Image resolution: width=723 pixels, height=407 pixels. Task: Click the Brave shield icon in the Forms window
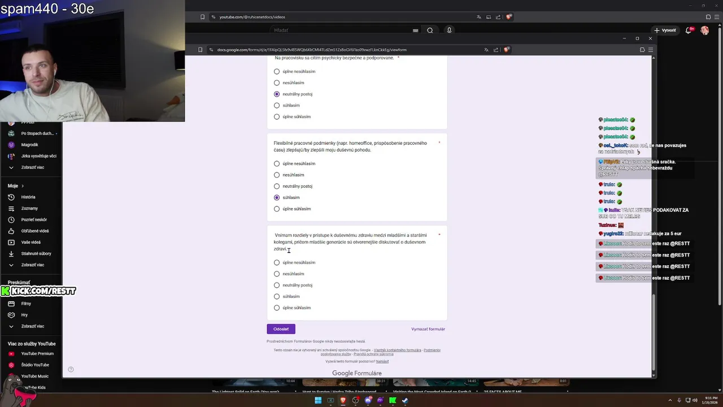pyautogui.click(x=507, y=50)
